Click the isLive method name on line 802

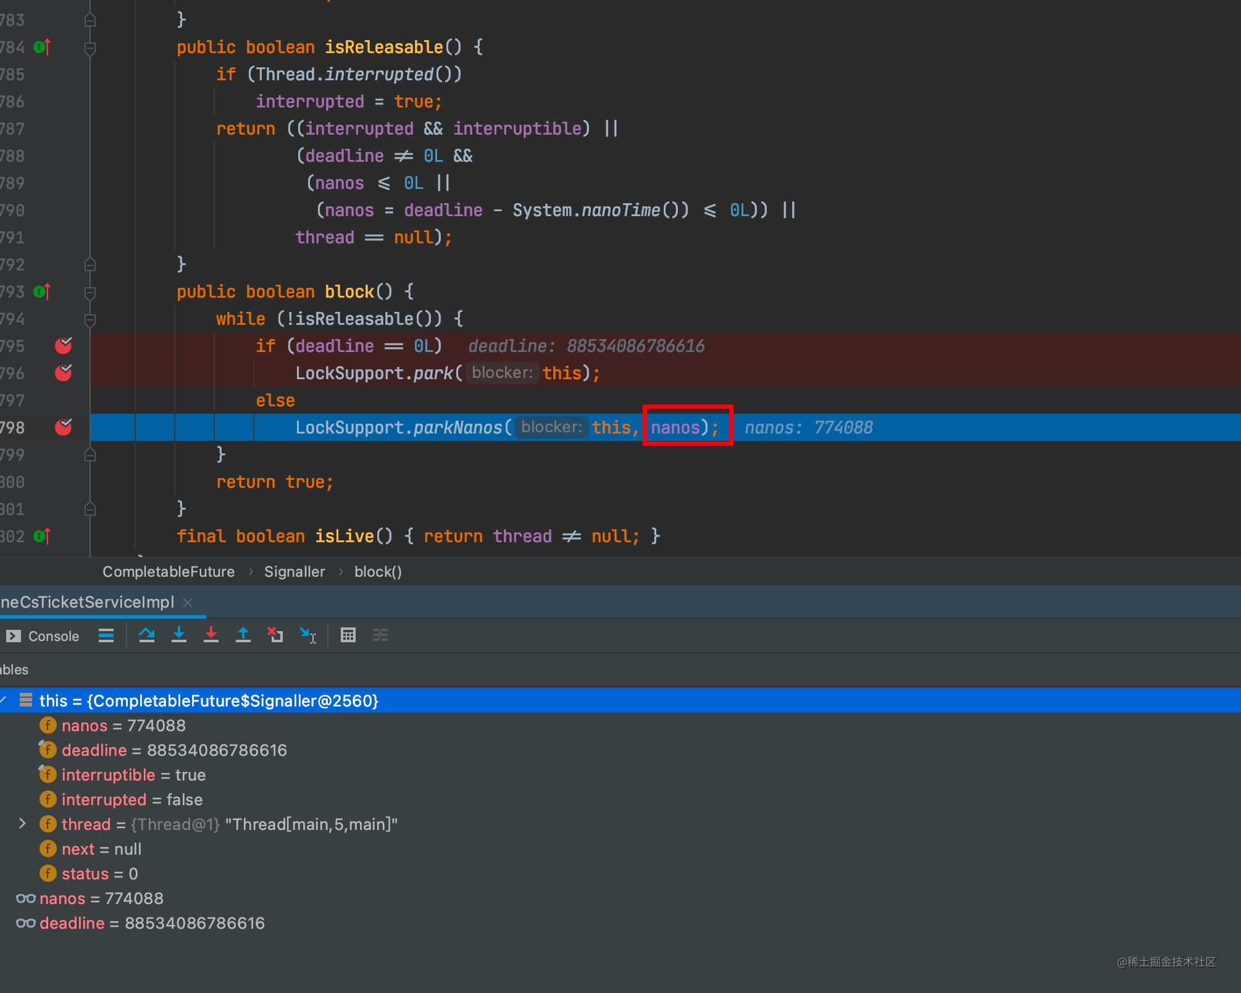tap(345, 536)
